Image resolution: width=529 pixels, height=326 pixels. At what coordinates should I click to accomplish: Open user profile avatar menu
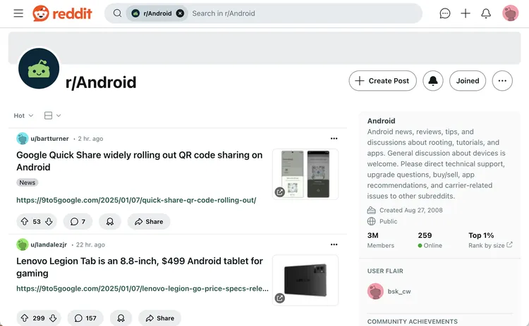click(511, 13)
